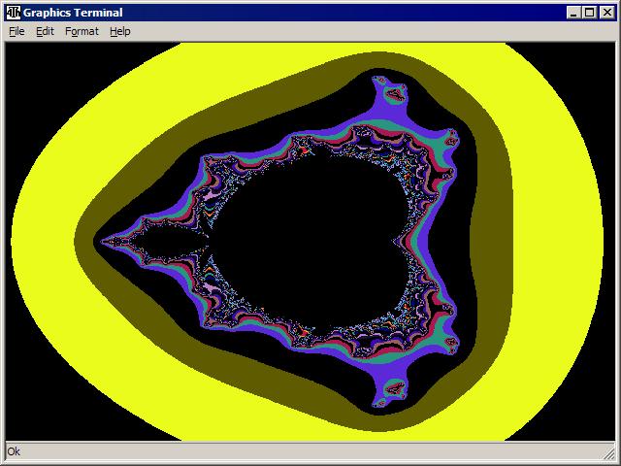
Task: Click the small bulb at the fractal's bottom
Action: pos(394,390)
